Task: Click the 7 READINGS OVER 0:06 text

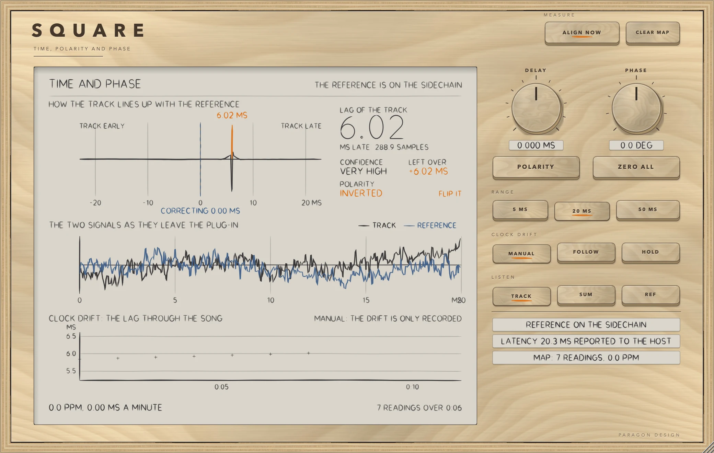Action: click(x=419, y=408)
